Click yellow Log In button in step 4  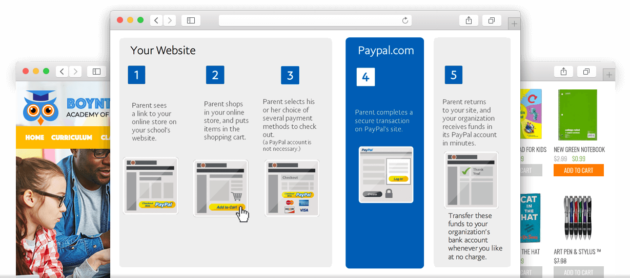click(x=398, y=179)
